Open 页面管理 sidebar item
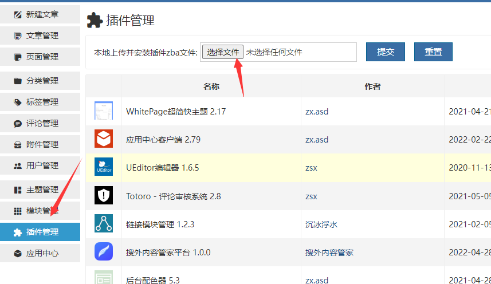This screenshot has height=284, width=491. [x=40, y=57]
